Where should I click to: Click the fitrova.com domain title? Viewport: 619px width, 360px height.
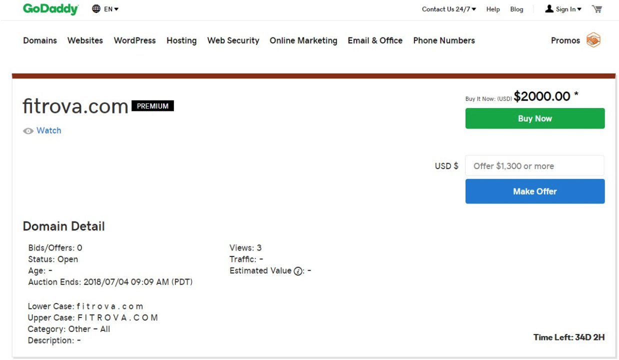[x=75, y=106]
